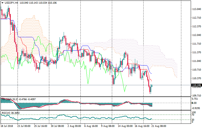Click the MACD 0.751 scale label
202x129 pixels.
tap(195, 99)
